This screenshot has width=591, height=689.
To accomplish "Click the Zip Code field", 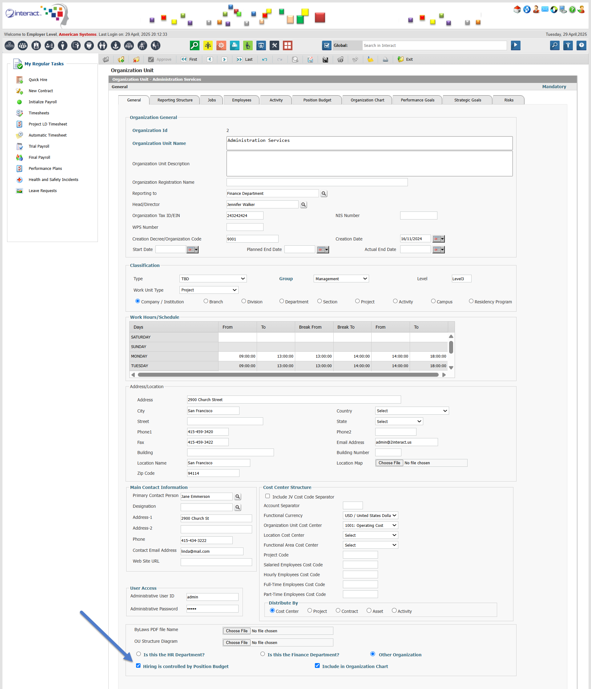I will coord(213,474).
